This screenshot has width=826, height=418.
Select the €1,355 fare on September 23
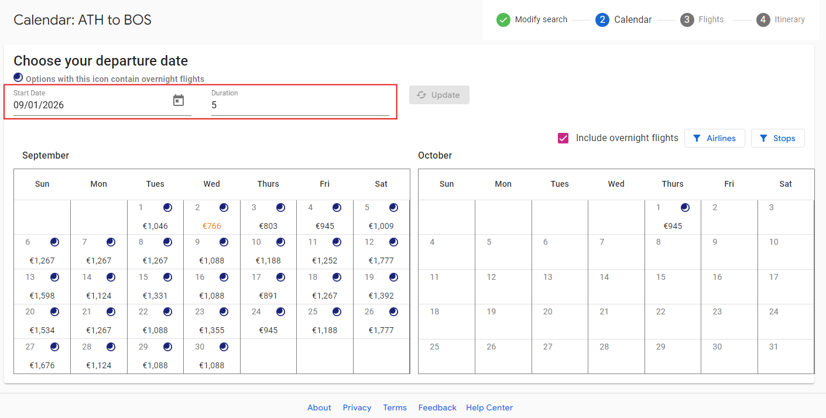[212, 330]
